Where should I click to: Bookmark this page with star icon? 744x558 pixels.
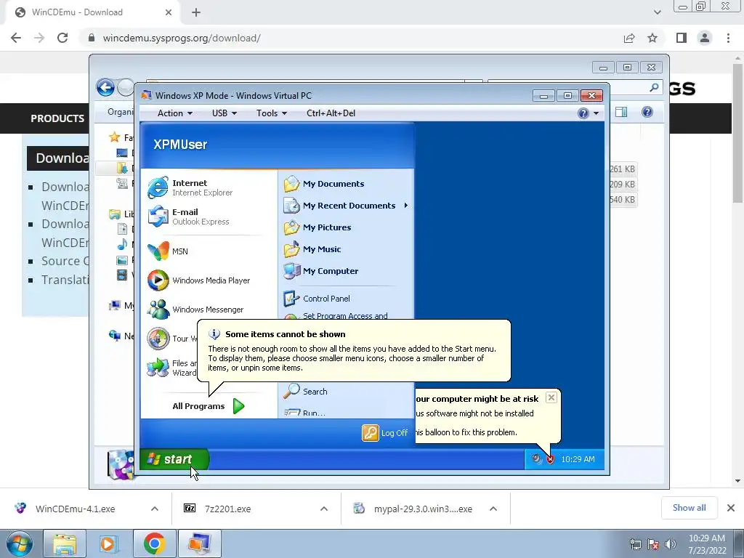pos(652,38)
